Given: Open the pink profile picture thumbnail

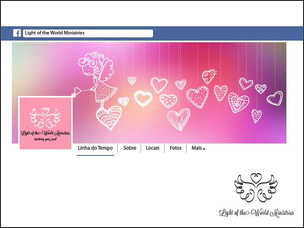Looking at the screenshot, I should click(x=46, y=123).
